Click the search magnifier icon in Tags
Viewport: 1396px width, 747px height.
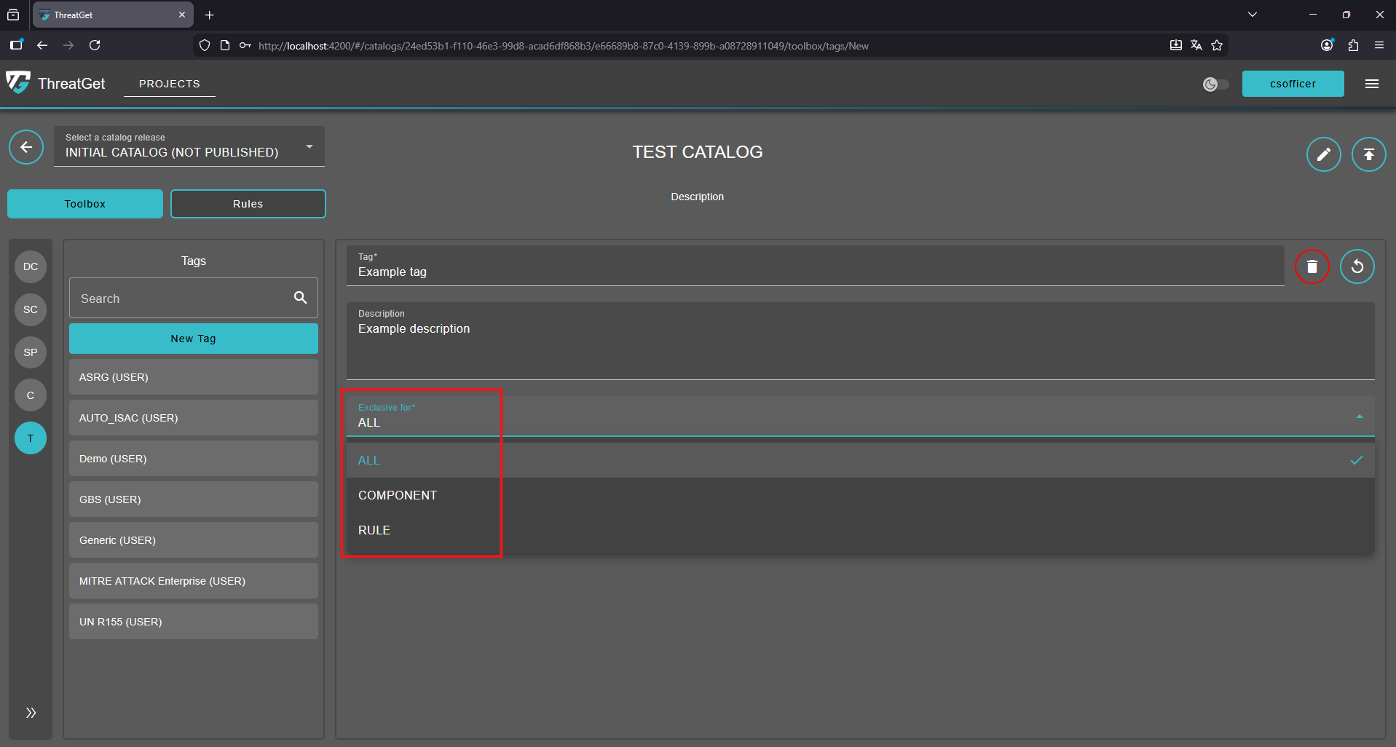[300, 298]
